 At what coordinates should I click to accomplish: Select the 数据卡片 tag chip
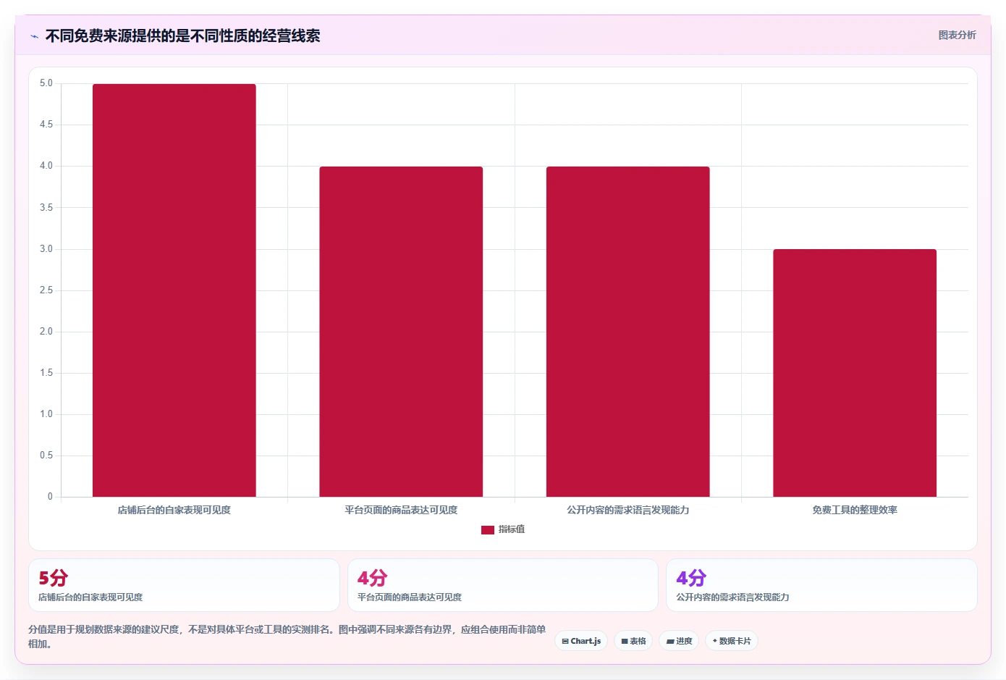click(732, 641)
